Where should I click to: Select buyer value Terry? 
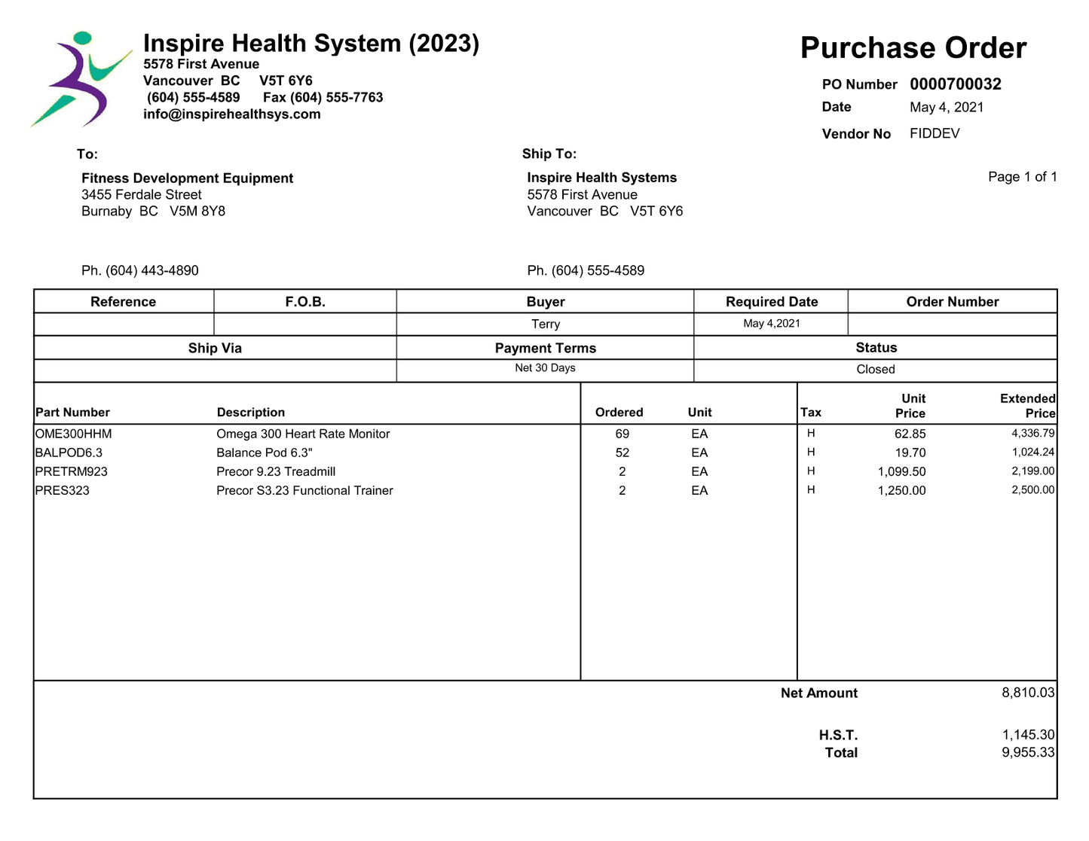coord(546,325)
